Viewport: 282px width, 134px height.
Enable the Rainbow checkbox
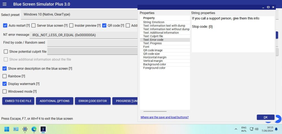point(5,76)
